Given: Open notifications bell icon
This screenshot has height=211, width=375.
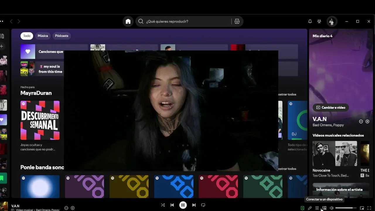Looking at the screenshot, I should click(x=310, y=21).
